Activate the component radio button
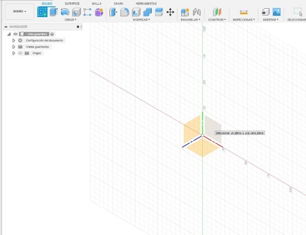The width and height of the screenshot is (306, 235). point(52,34)
